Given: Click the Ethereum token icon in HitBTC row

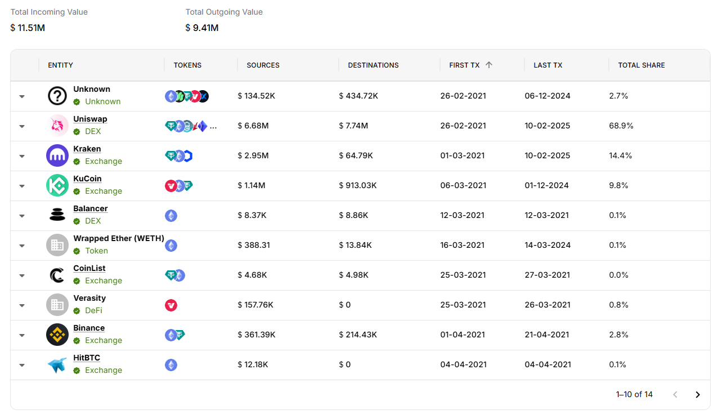Looking at the screenshot, I should [171, 365].
